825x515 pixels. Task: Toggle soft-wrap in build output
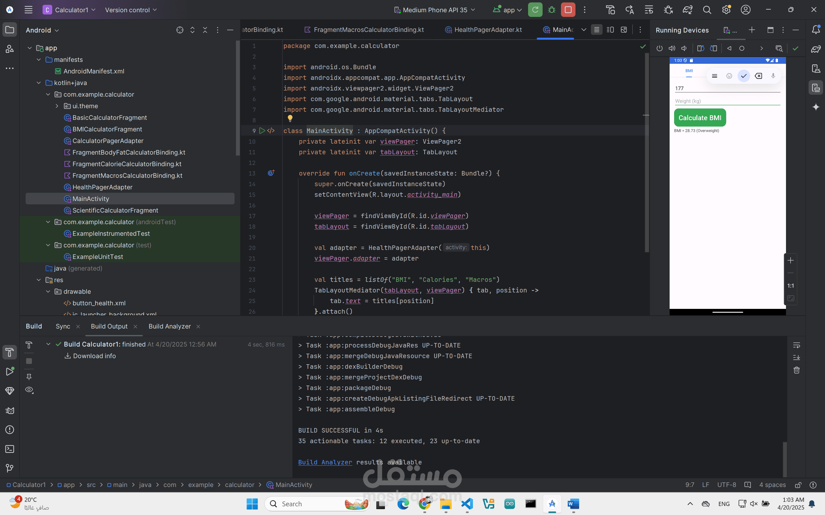(796, 345)
